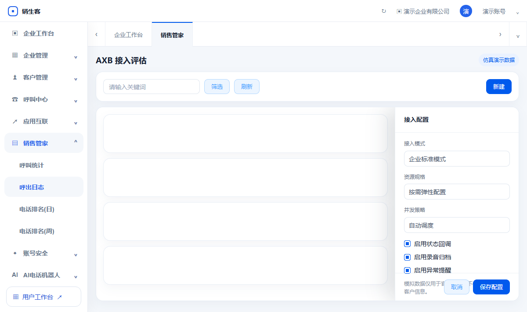Viewport: 527px width, 312px height.
Task: Click the 请输入关键词 search field
Action: click(x=152, y=87)
